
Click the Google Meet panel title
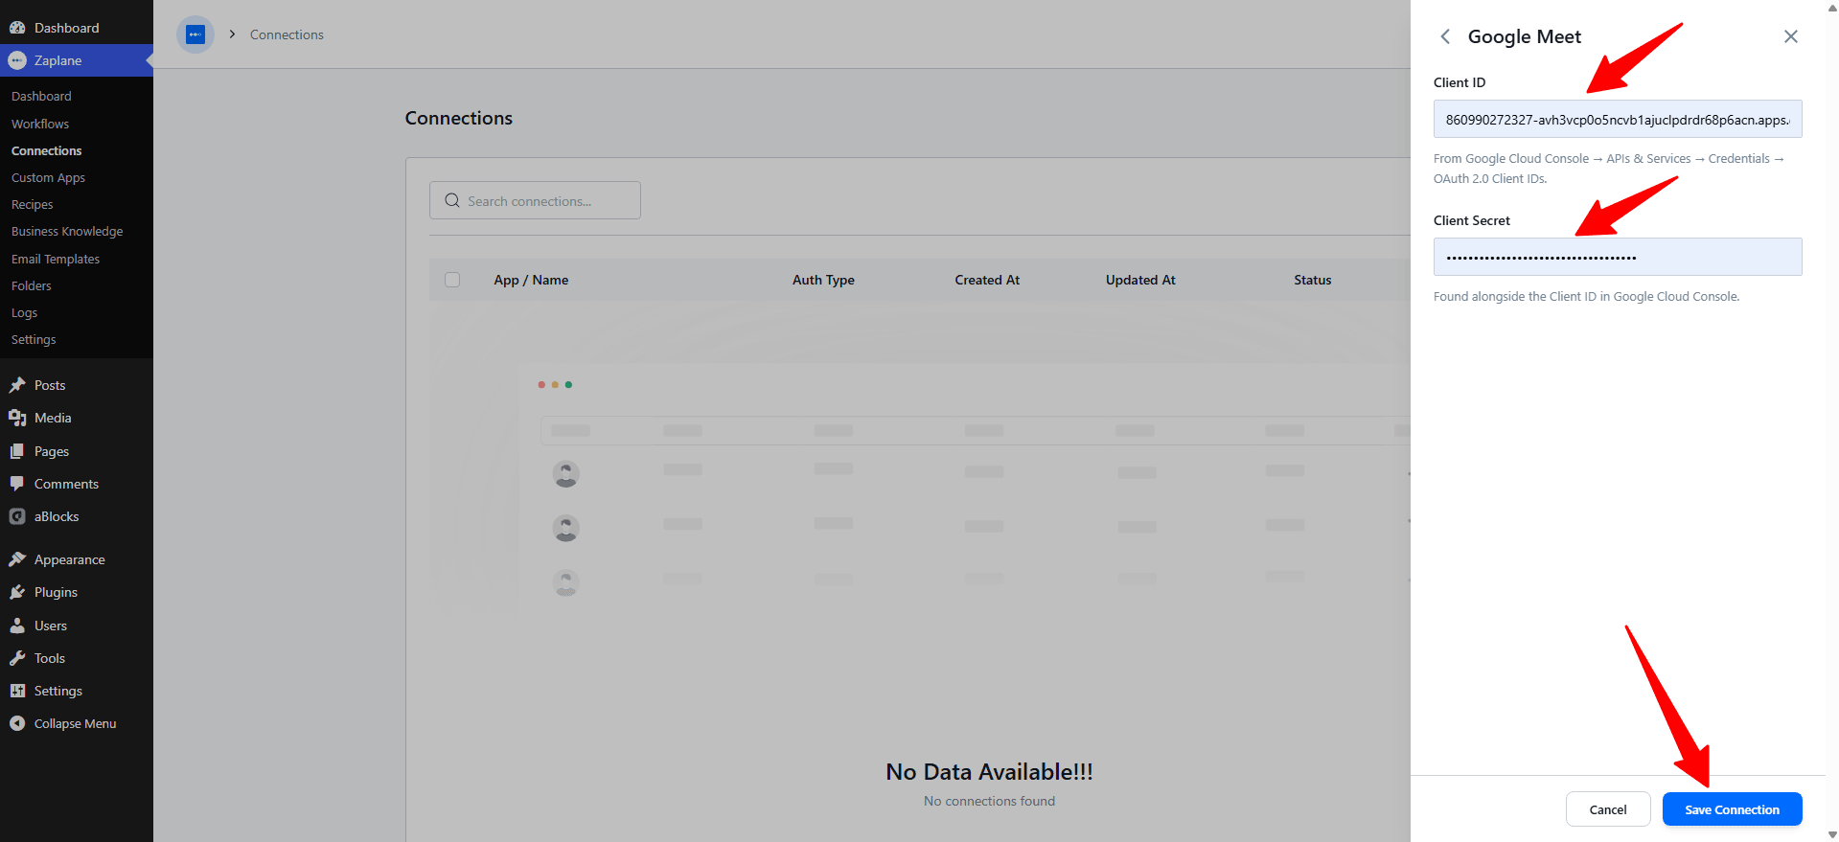point(1525,36)
